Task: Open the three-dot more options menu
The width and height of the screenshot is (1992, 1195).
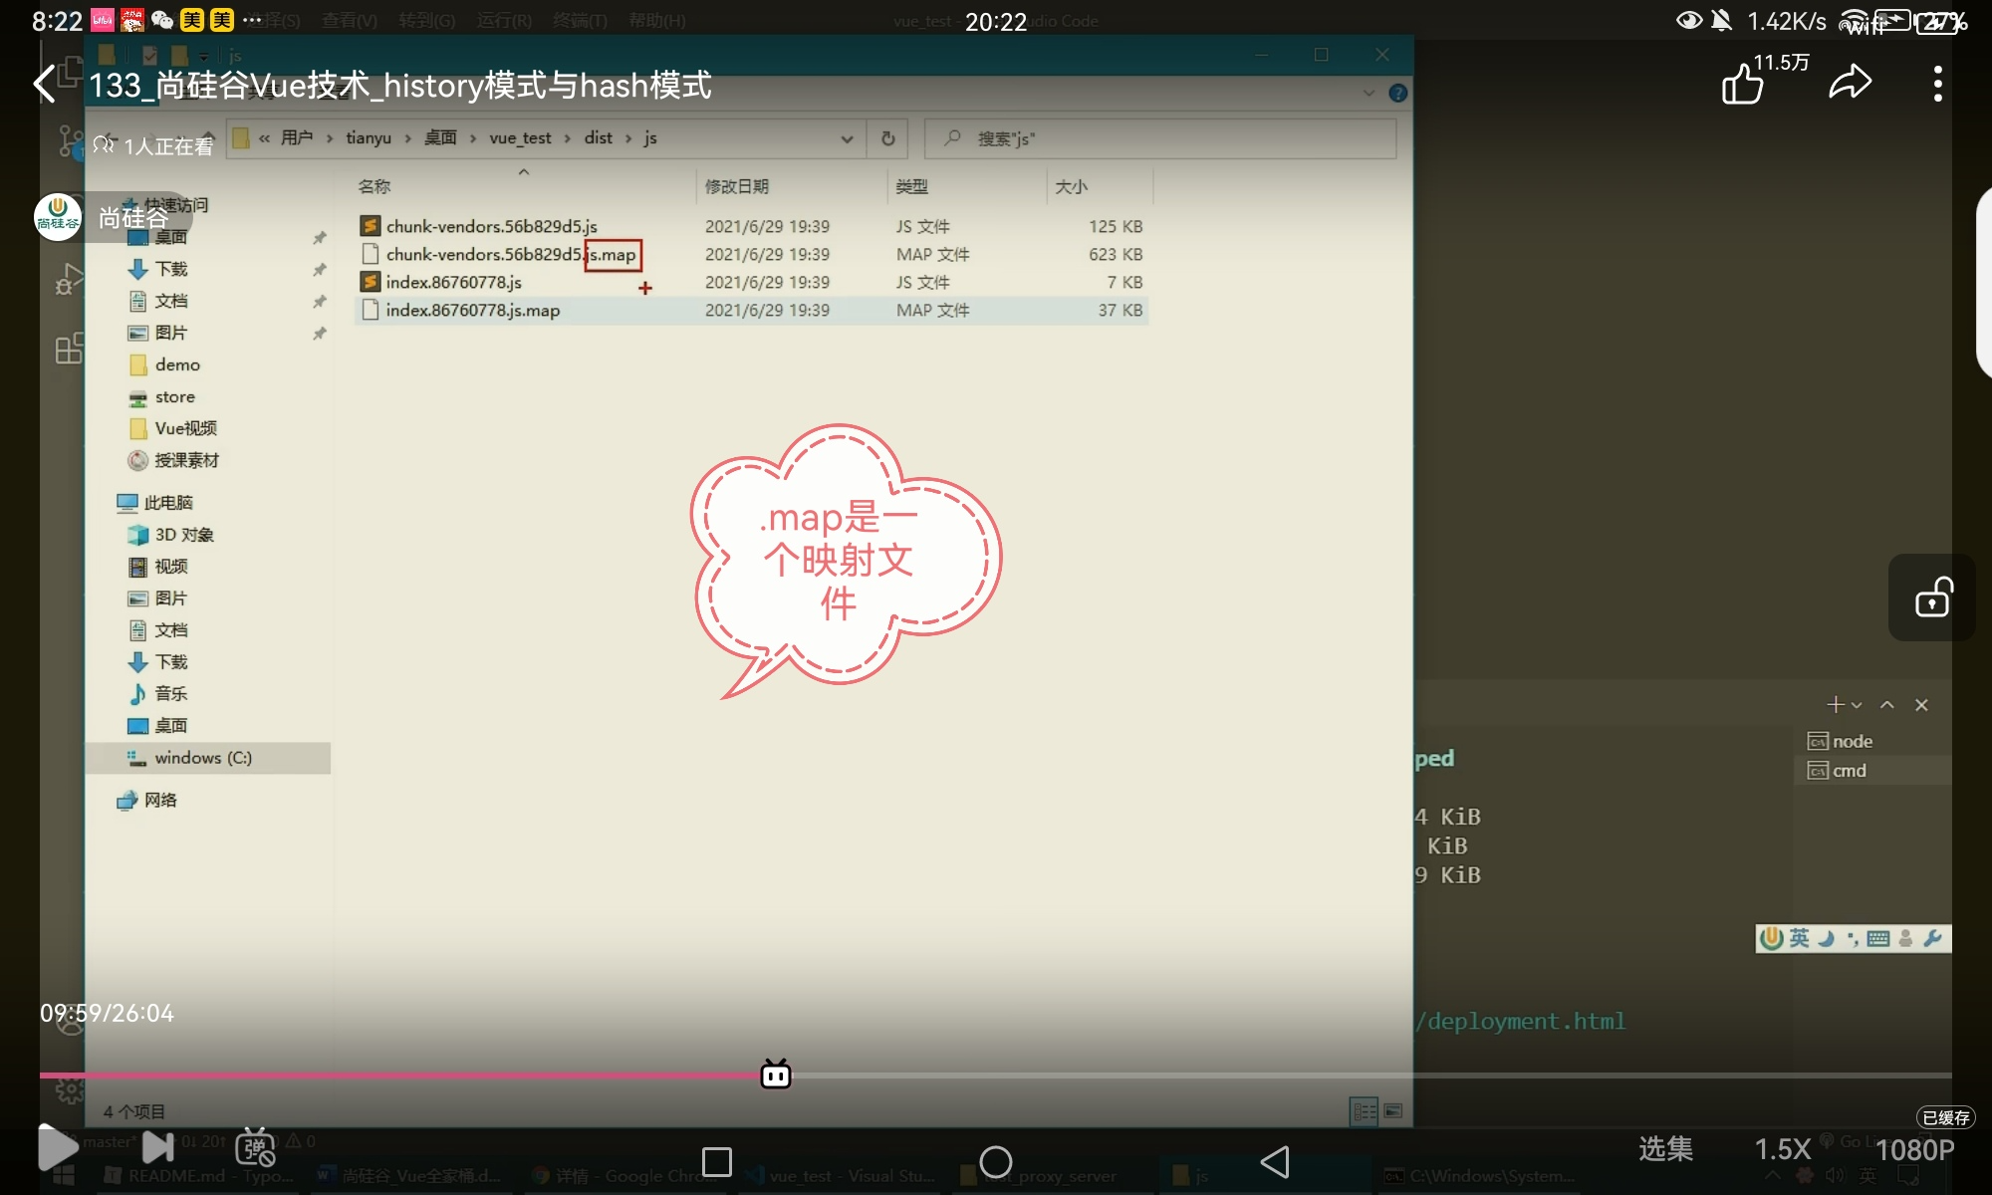Action: tap(1937, 84)
